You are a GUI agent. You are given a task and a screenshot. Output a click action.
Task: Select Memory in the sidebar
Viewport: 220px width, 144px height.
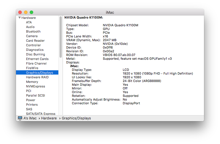click(32, 82)
